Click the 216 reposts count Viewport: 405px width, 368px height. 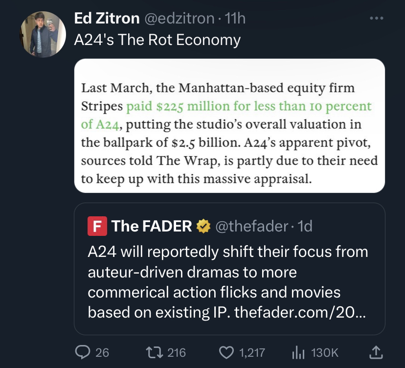[177, 353]
